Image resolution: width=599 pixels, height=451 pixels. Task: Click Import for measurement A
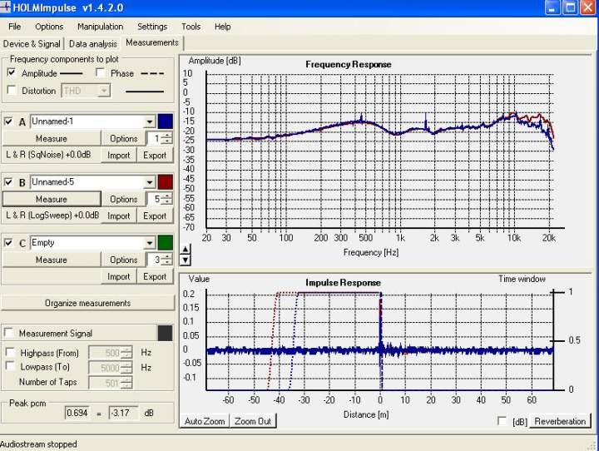118,155
